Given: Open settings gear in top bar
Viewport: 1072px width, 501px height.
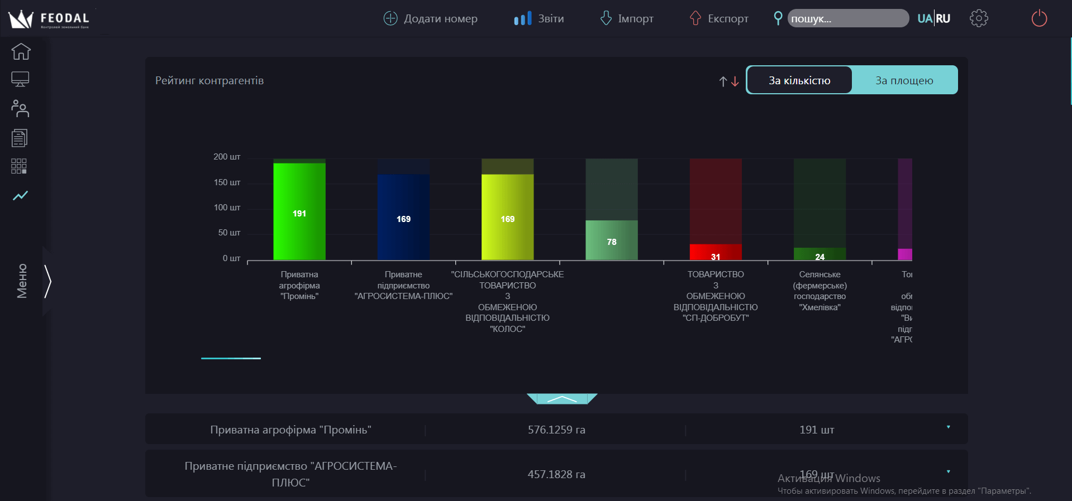Looking at the screenshot, I should 979,18.
